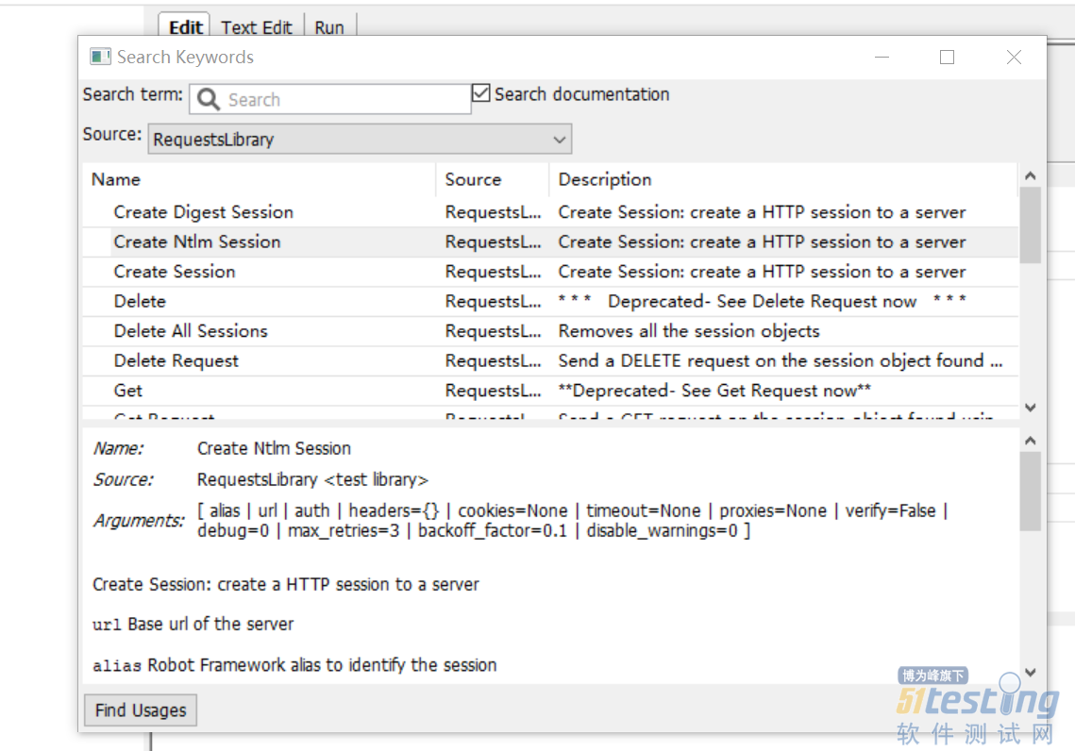This screenshot has height=751, width=1075.
Task: Click the details pane scrollbar thumb
Action: [1030, 491]
